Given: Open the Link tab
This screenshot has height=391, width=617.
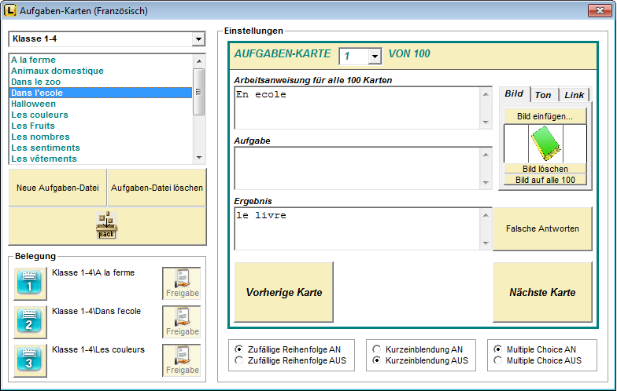Looking at the screenshot, I should (574, 95).
